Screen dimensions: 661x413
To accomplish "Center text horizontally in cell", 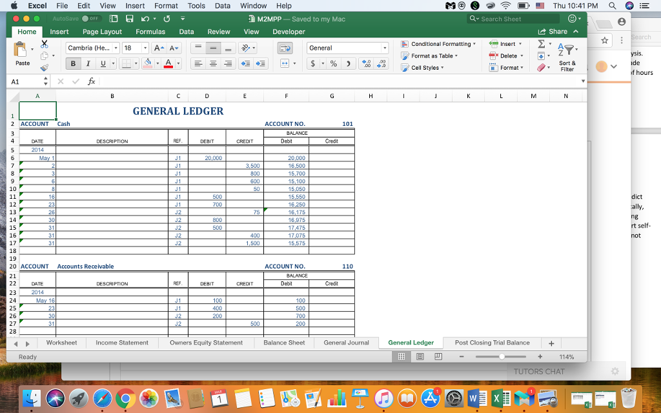I will (213, 64).
